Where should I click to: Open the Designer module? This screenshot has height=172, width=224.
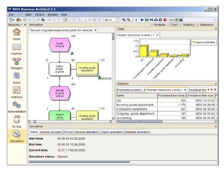point(17,64)
